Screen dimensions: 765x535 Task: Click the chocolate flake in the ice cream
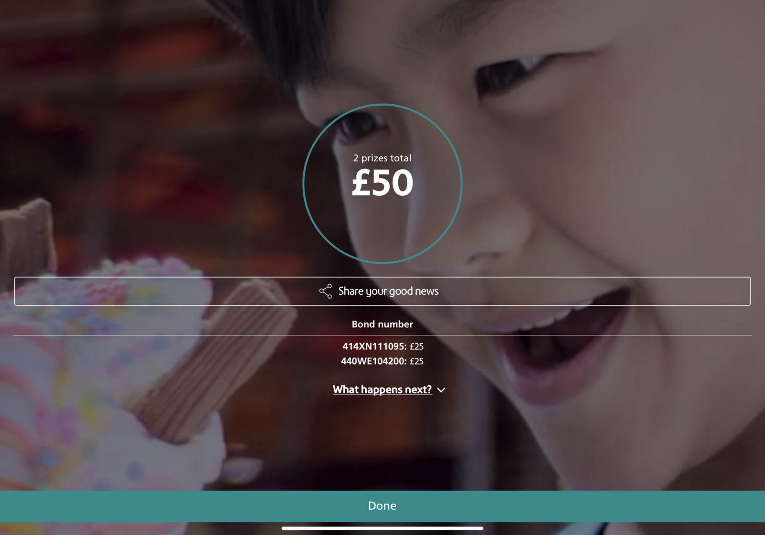coord(215,359)
